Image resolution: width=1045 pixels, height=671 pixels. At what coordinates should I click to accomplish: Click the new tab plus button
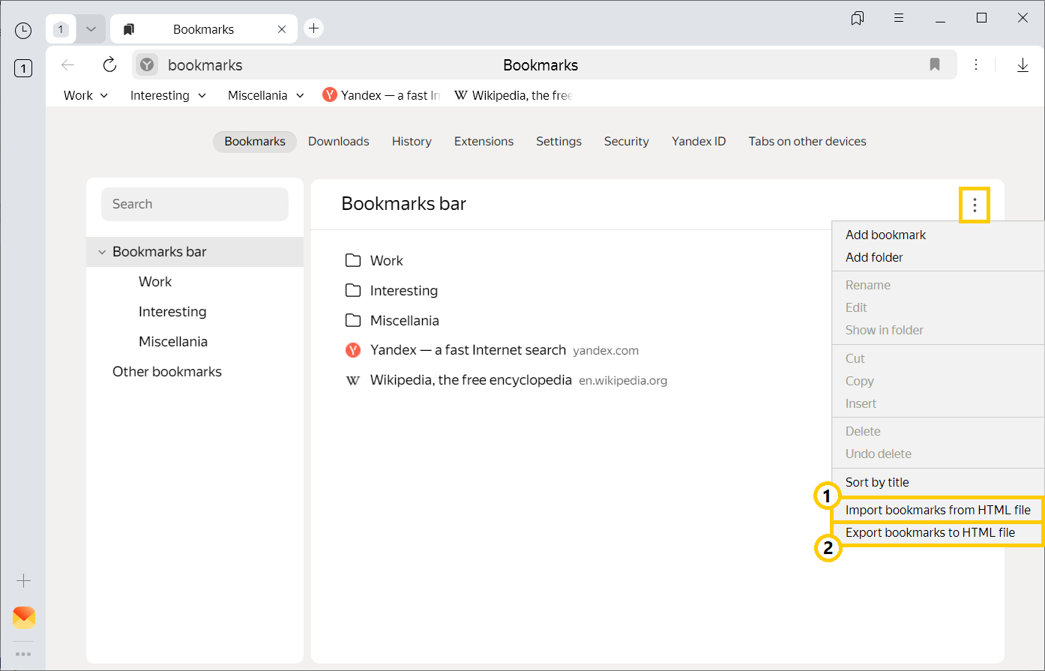pos(313,28)
